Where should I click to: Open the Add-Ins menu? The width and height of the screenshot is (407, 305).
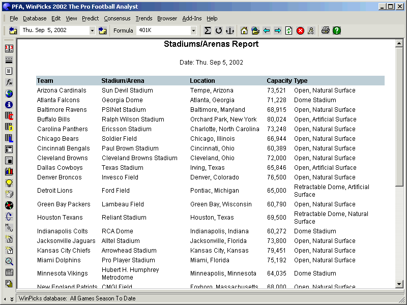[192, 18]
